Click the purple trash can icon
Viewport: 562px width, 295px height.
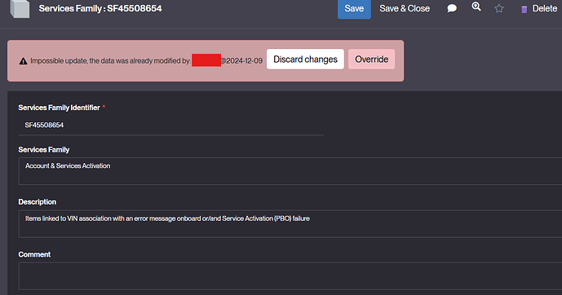point(524,9)
